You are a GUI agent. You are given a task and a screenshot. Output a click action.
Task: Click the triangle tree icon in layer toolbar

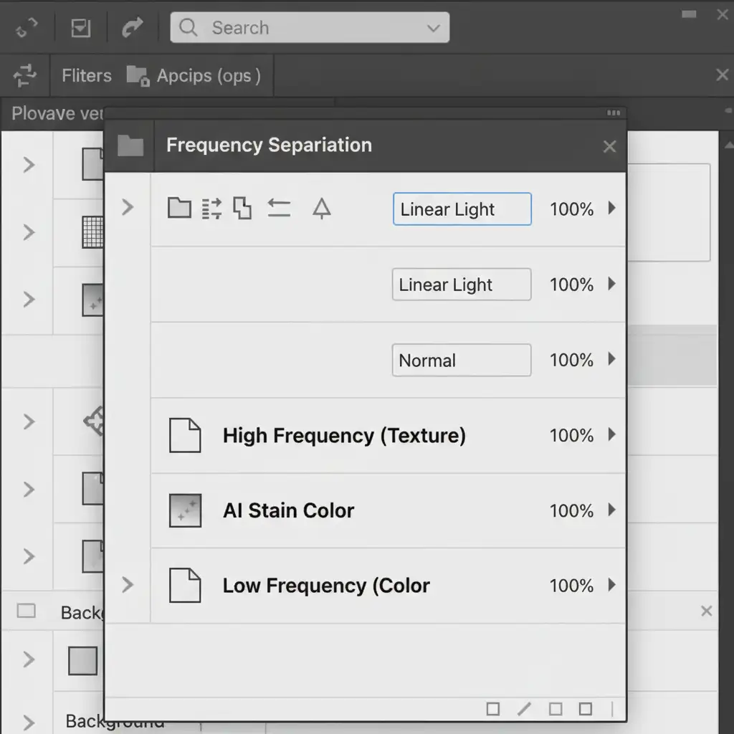(x=322, y=209)
